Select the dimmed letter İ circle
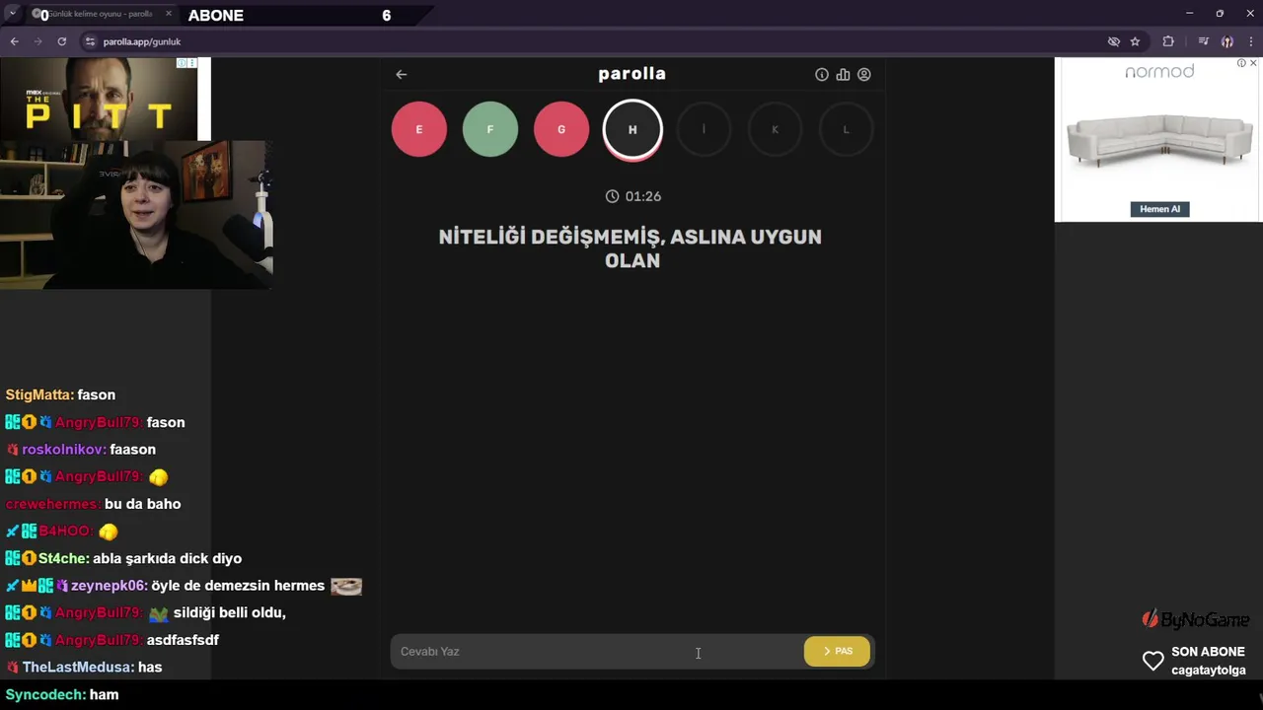 pos(704,129)
